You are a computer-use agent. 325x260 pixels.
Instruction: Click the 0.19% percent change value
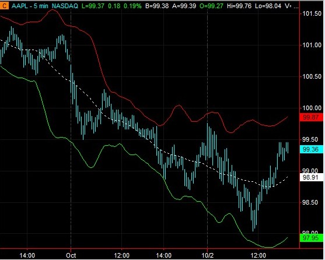tap(132, 6)
